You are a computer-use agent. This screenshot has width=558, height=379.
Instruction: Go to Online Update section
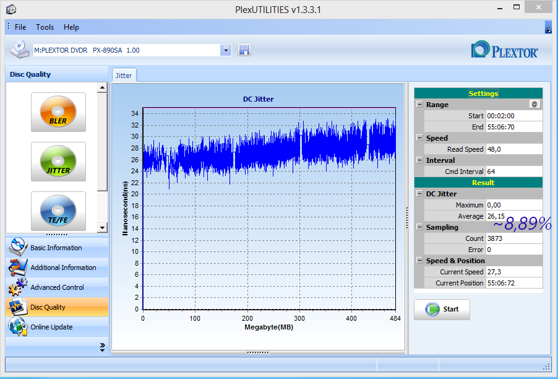pyautogui.click(x=57, y=327)
